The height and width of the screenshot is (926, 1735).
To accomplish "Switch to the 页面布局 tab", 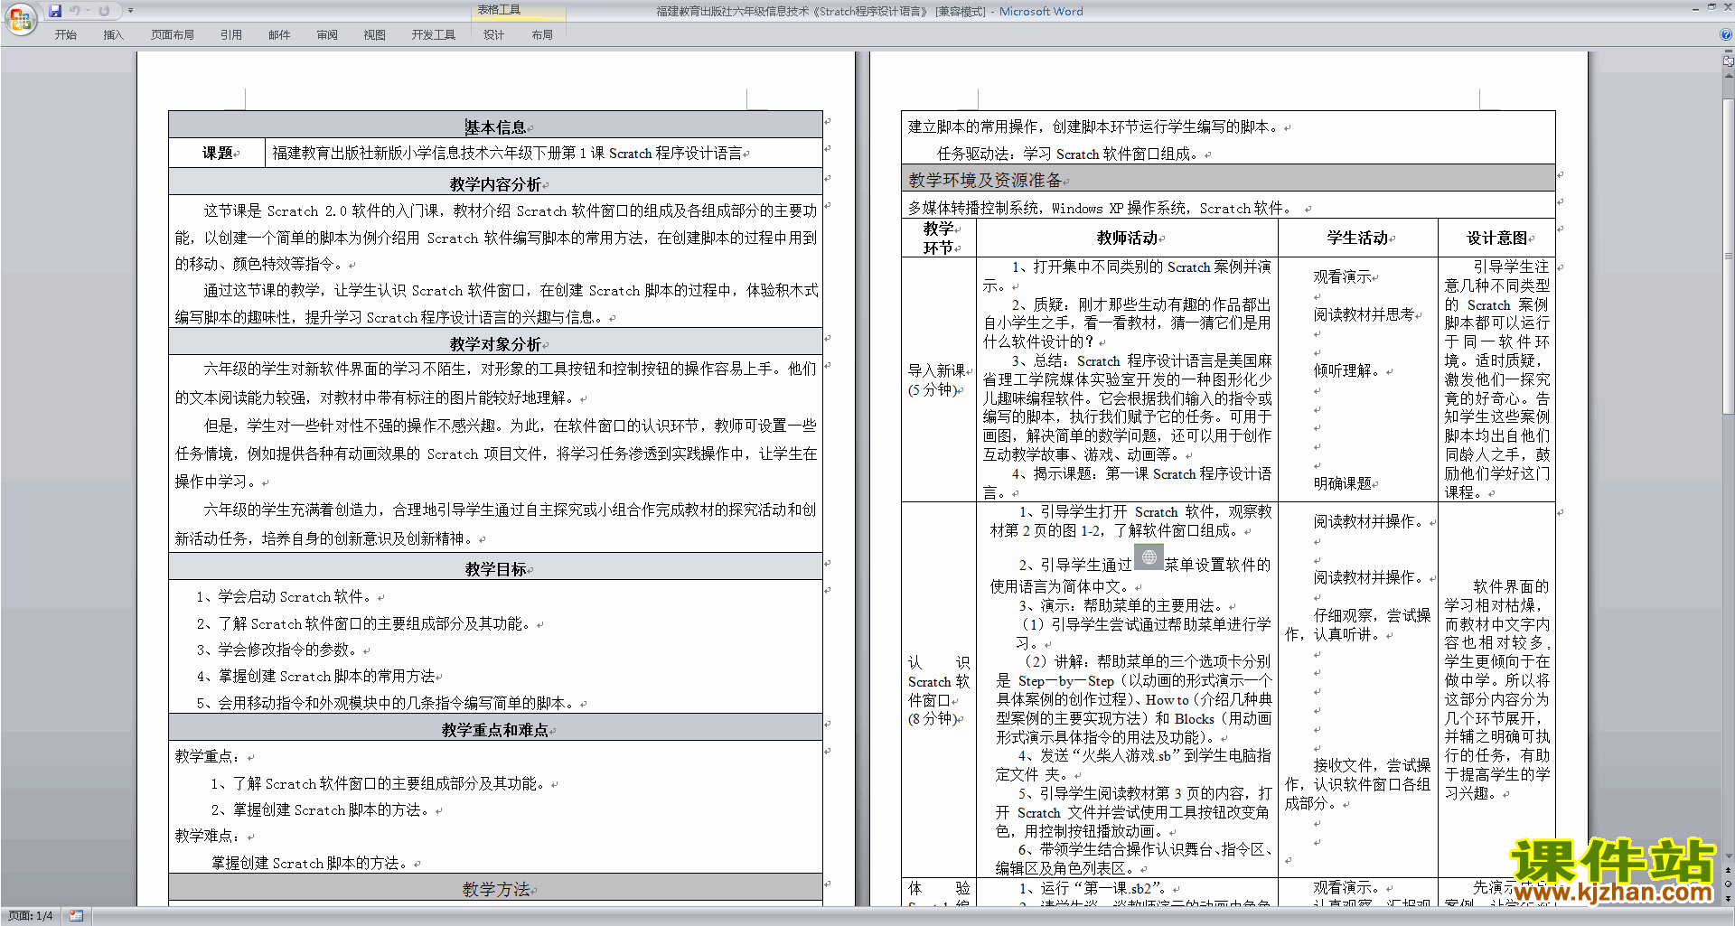I will point(173,34).
